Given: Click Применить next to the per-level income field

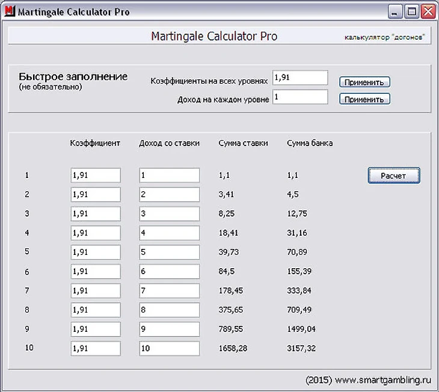Looking at the screenshot, I should click(x=364, y=99).
